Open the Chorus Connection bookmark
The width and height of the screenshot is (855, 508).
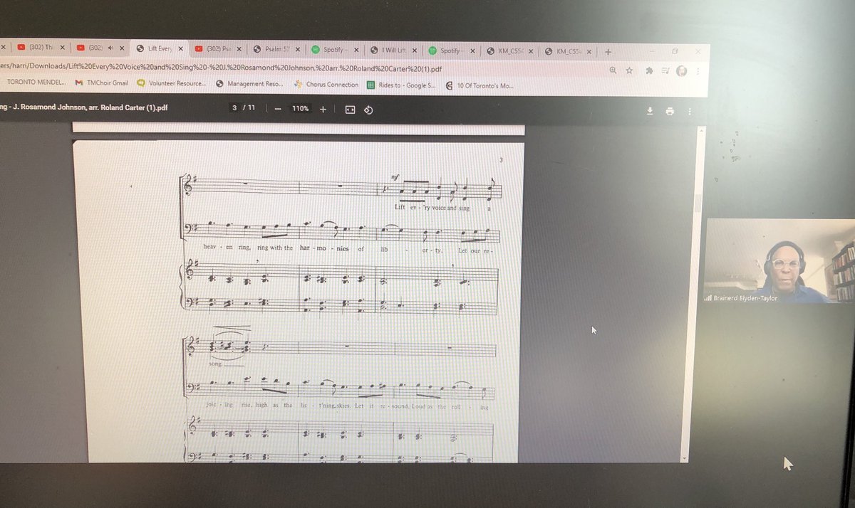(327, 85)
